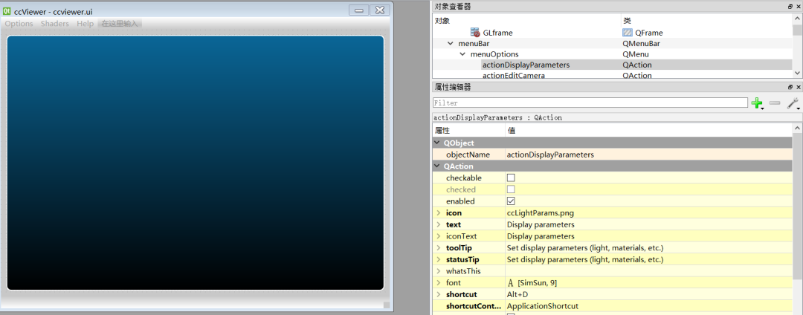Click the GLframe layout icon in object tree

click(x=475, y=32)
